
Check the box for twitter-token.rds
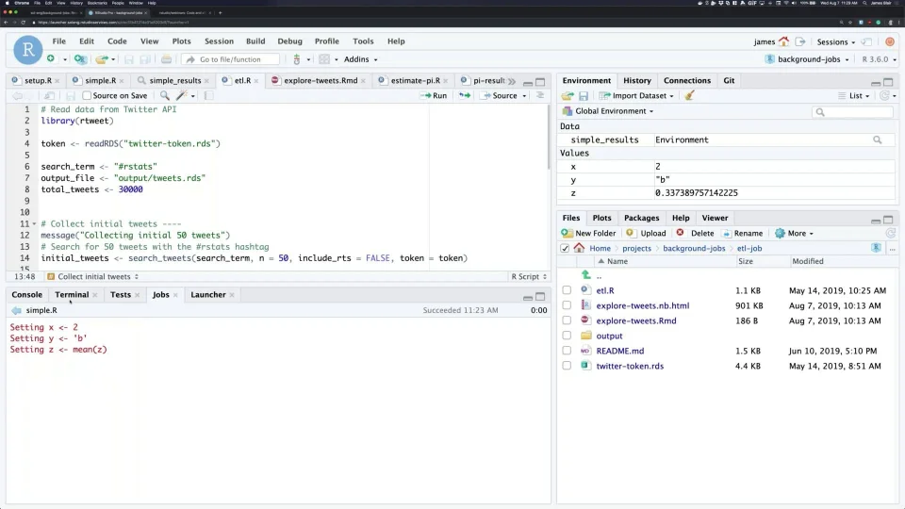(x=567, y=366)
